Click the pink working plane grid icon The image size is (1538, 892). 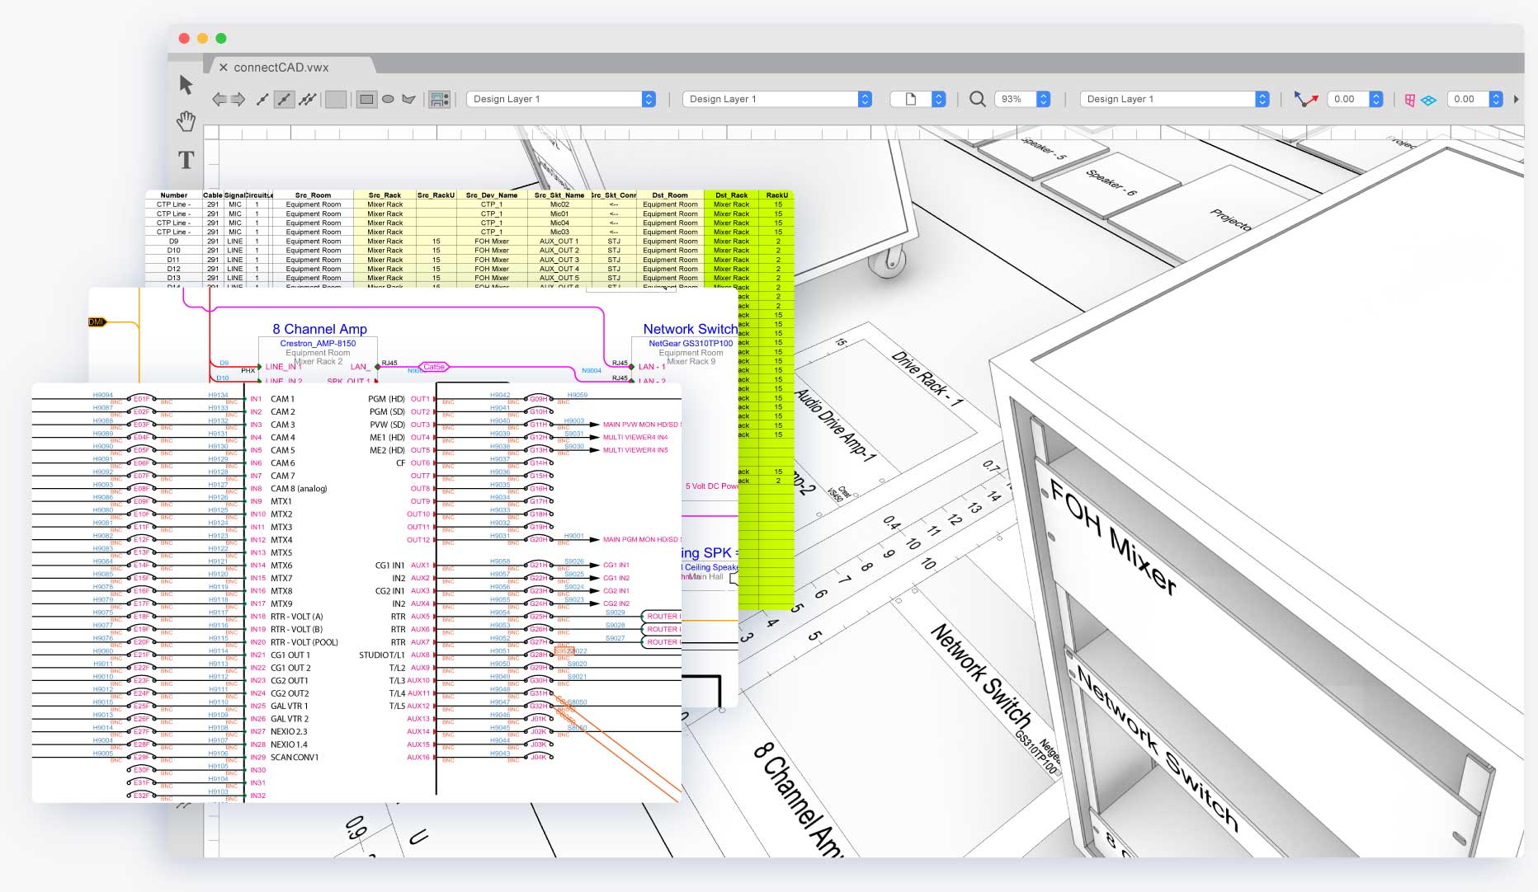tap(1409, 100)
